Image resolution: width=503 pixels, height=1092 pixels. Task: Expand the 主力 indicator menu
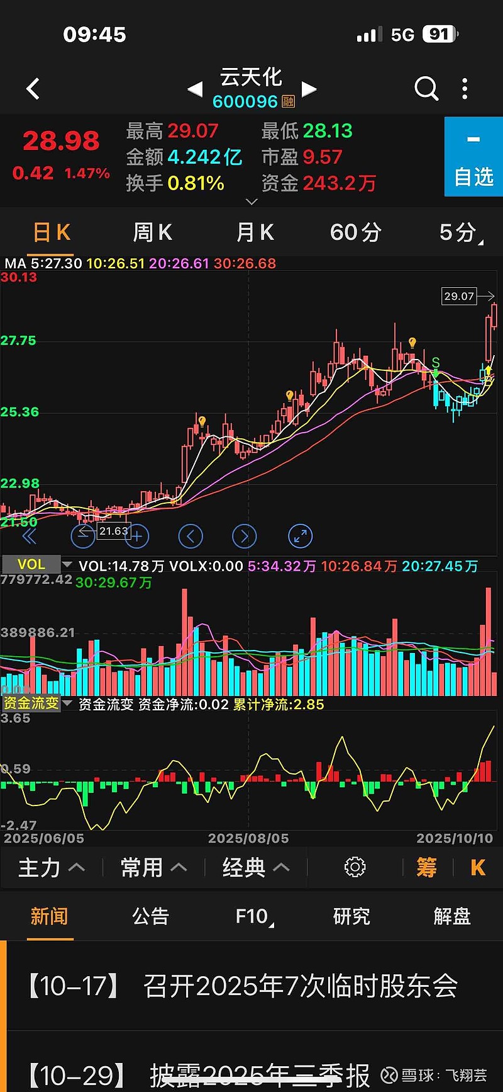pos(52,867)
